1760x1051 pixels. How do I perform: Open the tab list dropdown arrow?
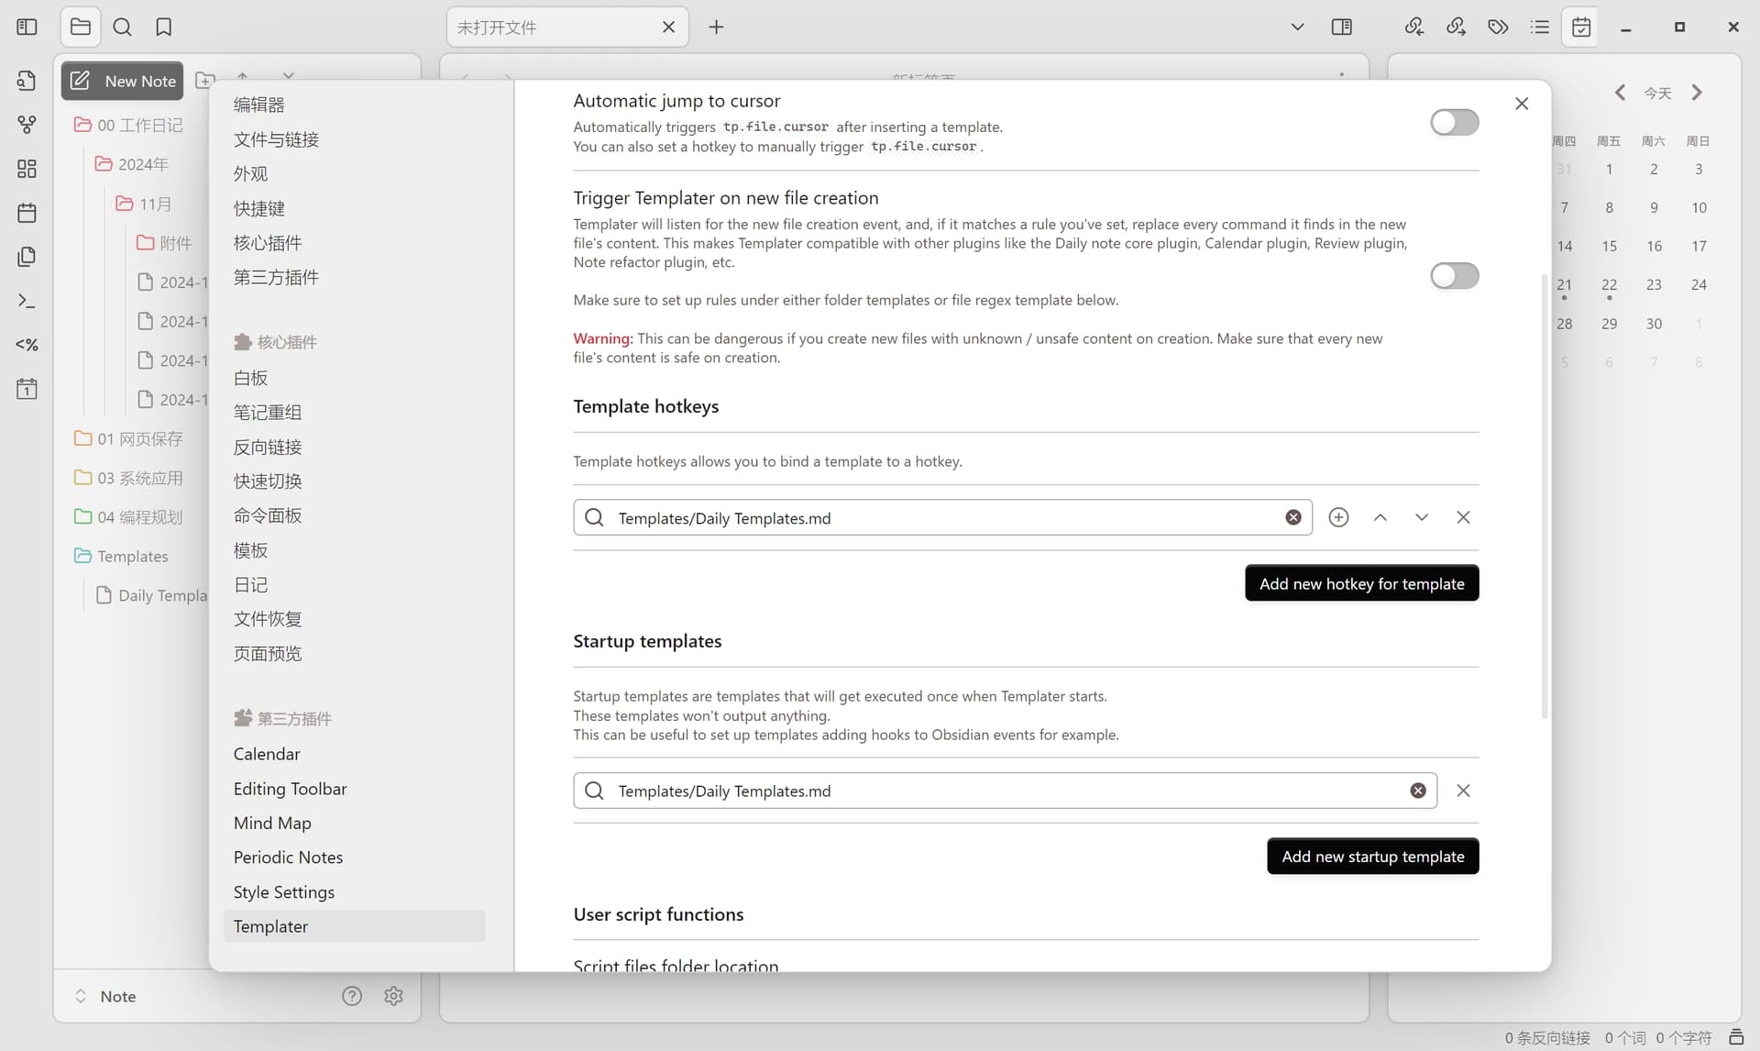tap(1297, 27)
